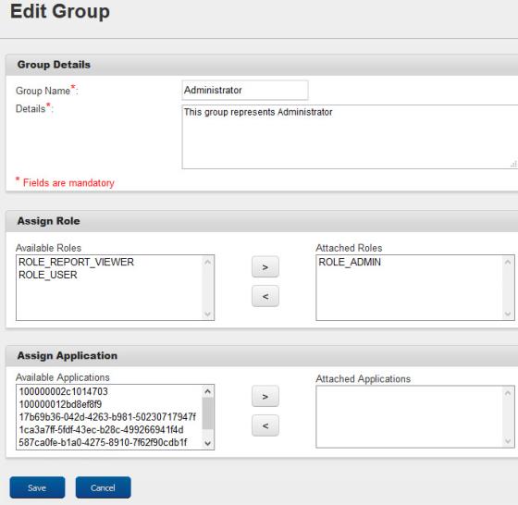Select application starting with 1ca3a7ff
This screenshot has height=505, width=518.
(x=101, y=430)
